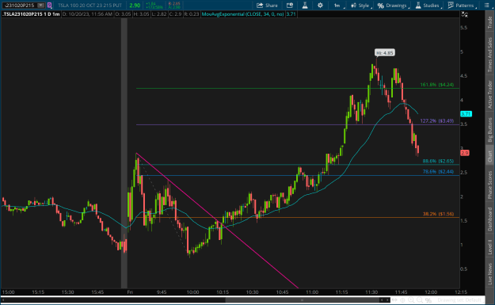
Task: Click the last price 2.90 in header
Action: [135, 6]
